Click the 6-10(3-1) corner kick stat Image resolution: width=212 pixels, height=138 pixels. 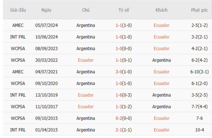click(x=199, y=72)
